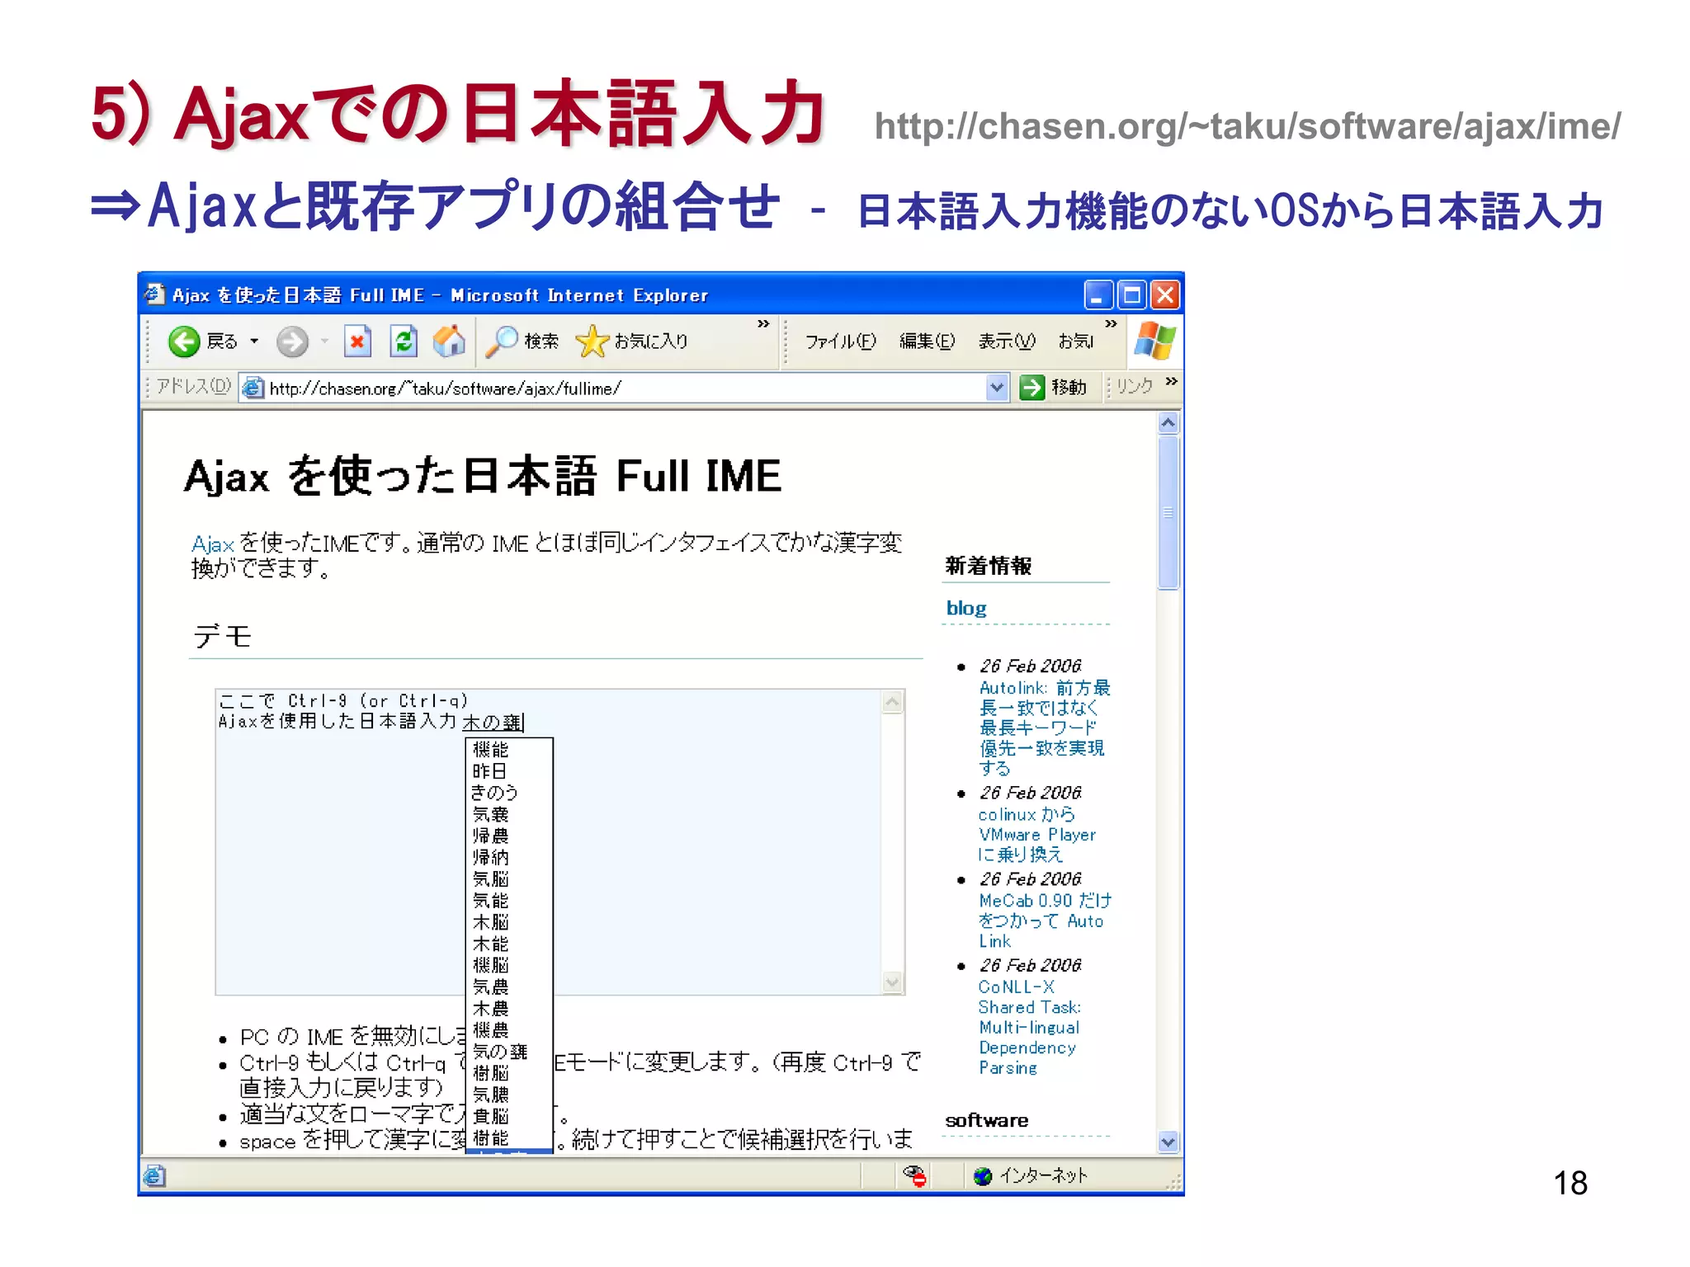Click the grey Forward arrow icon
The width and height of the screenshot is (1690, 1267).
pos(292,341)
